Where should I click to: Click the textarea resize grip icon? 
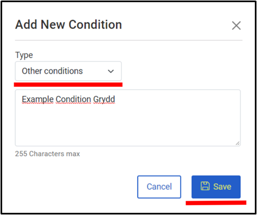(237, 143)
